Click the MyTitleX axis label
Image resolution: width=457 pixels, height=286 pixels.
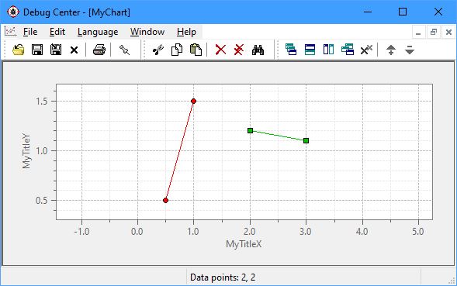coord(244,244)
